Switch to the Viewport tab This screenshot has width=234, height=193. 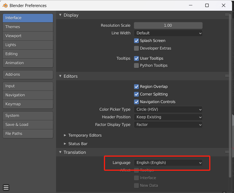click(28, 36)
